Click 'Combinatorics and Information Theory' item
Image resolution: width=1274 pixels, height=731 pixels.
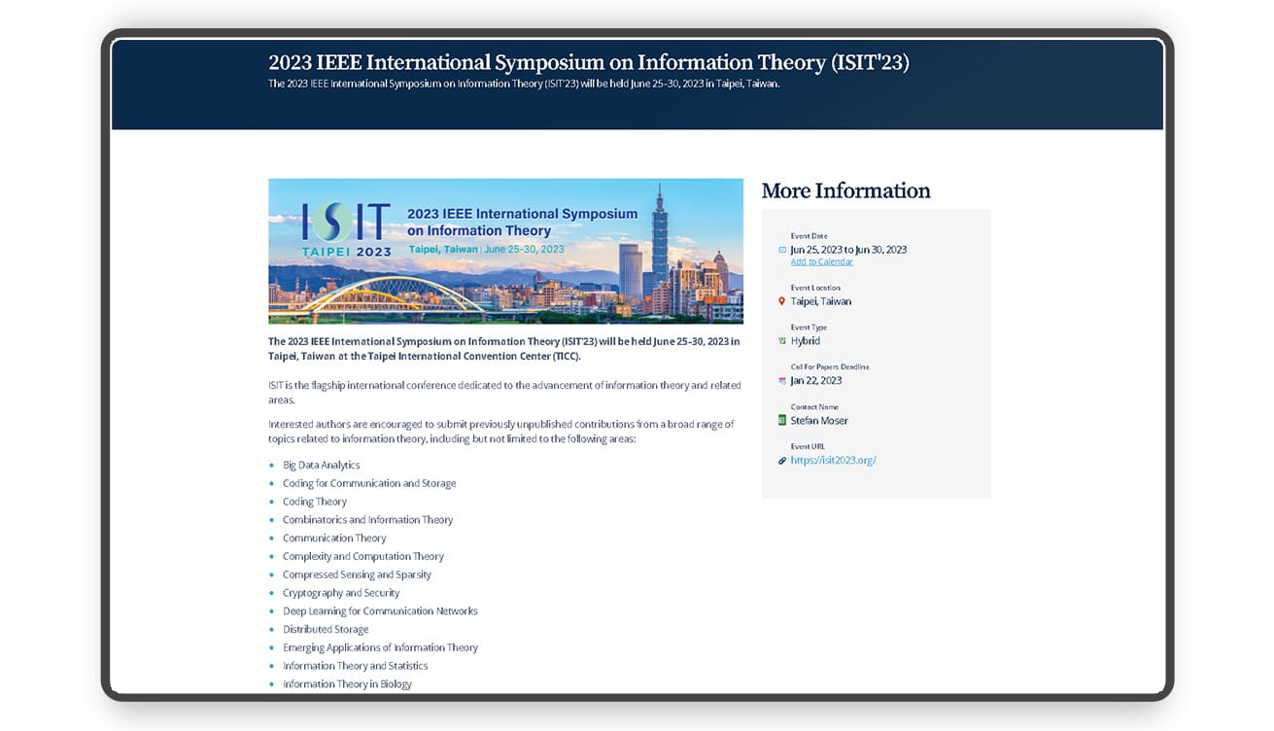tap(367, 520)
